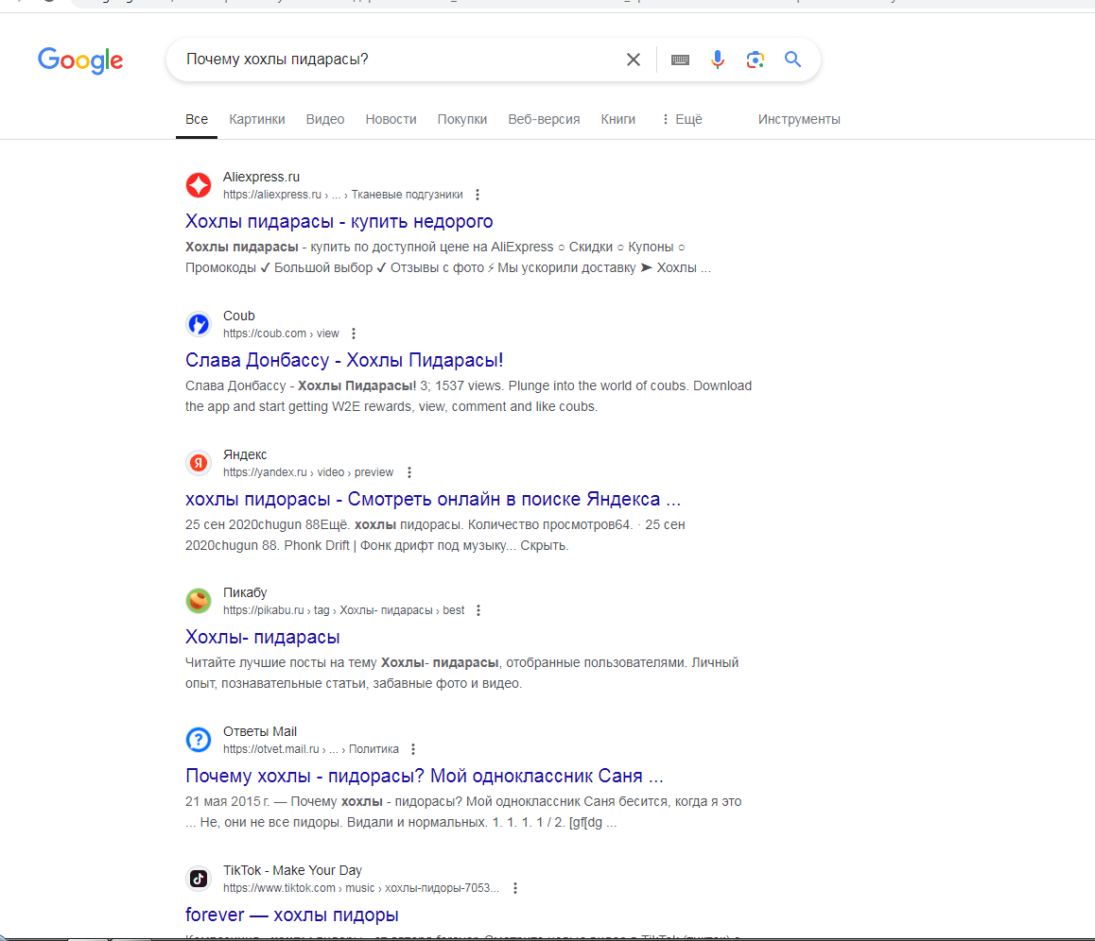Click the Пикабу favicon icon
This screenshot has height=941, width=1095.
pos(199,601)
